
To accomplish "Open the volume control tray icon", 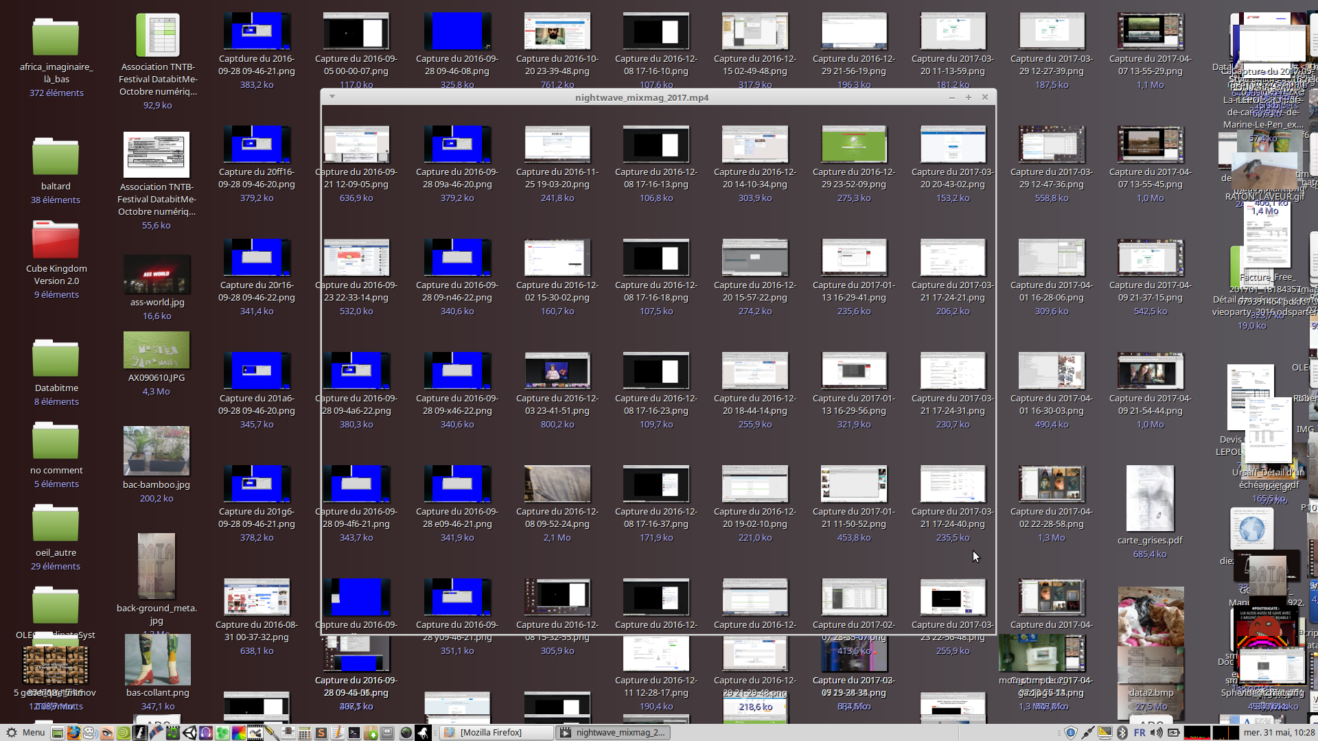I will pyautogui.click(x=1157, y=733).
